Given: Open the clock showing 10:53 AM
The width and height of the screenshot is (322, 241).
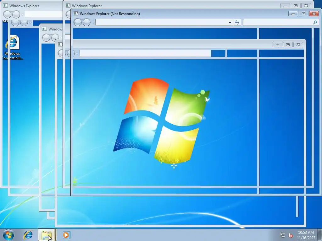Looking at the screenshot, I should 306,235.
